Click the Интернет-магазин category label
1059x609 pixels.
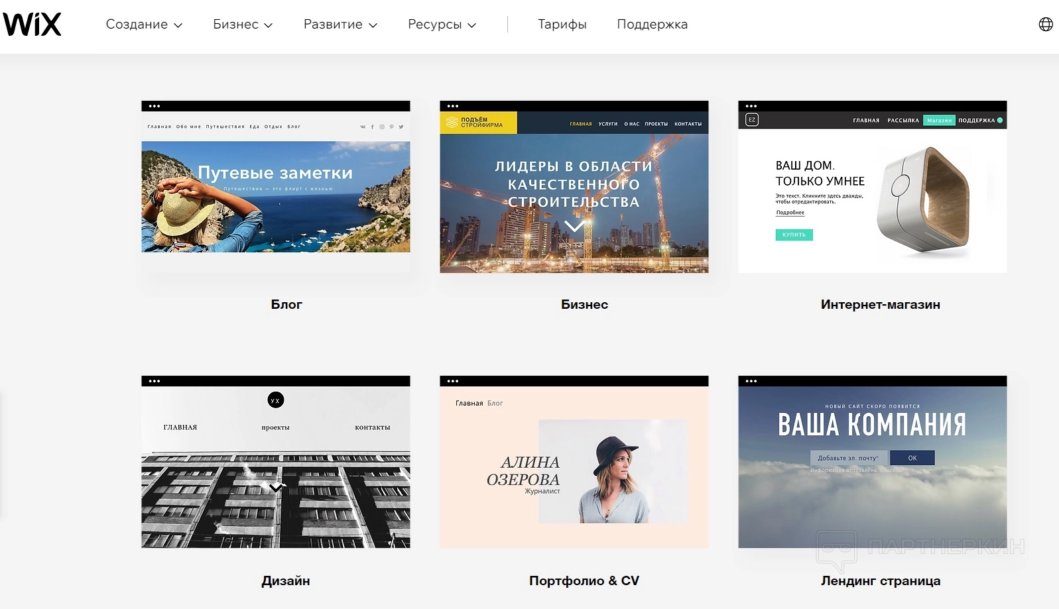tap(881, 305)
